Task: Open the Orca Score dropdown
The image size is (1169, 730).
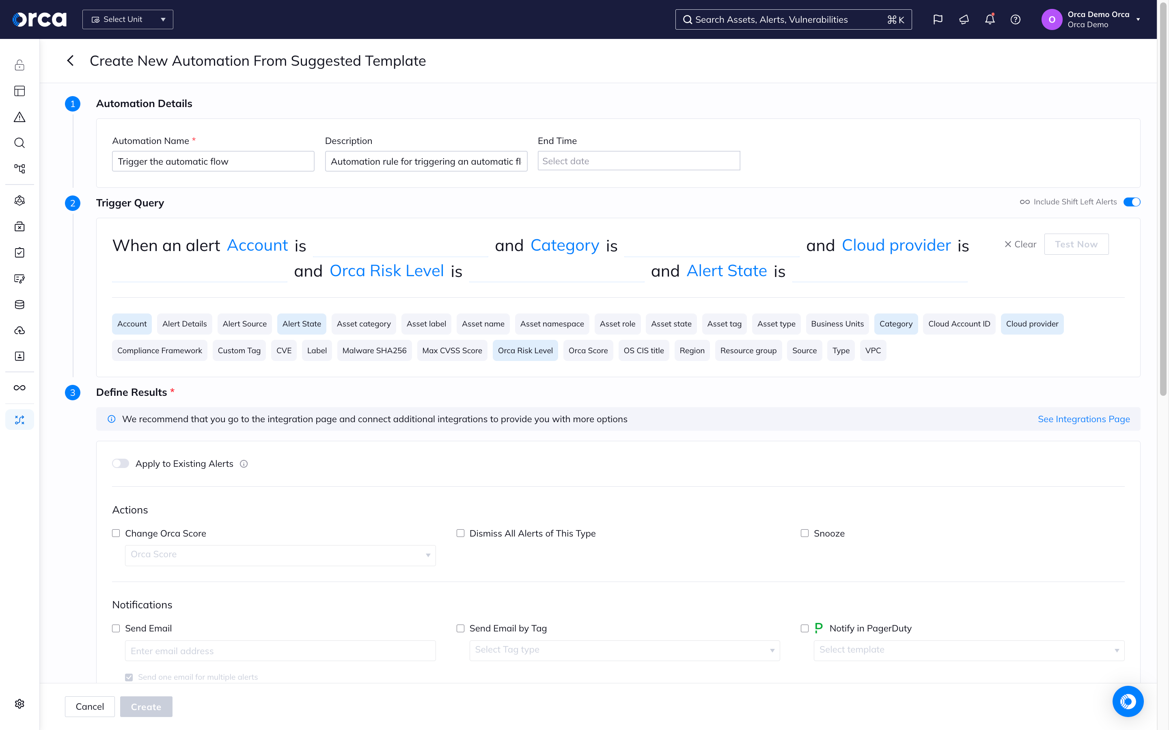Action: click(x=280, y=555)
